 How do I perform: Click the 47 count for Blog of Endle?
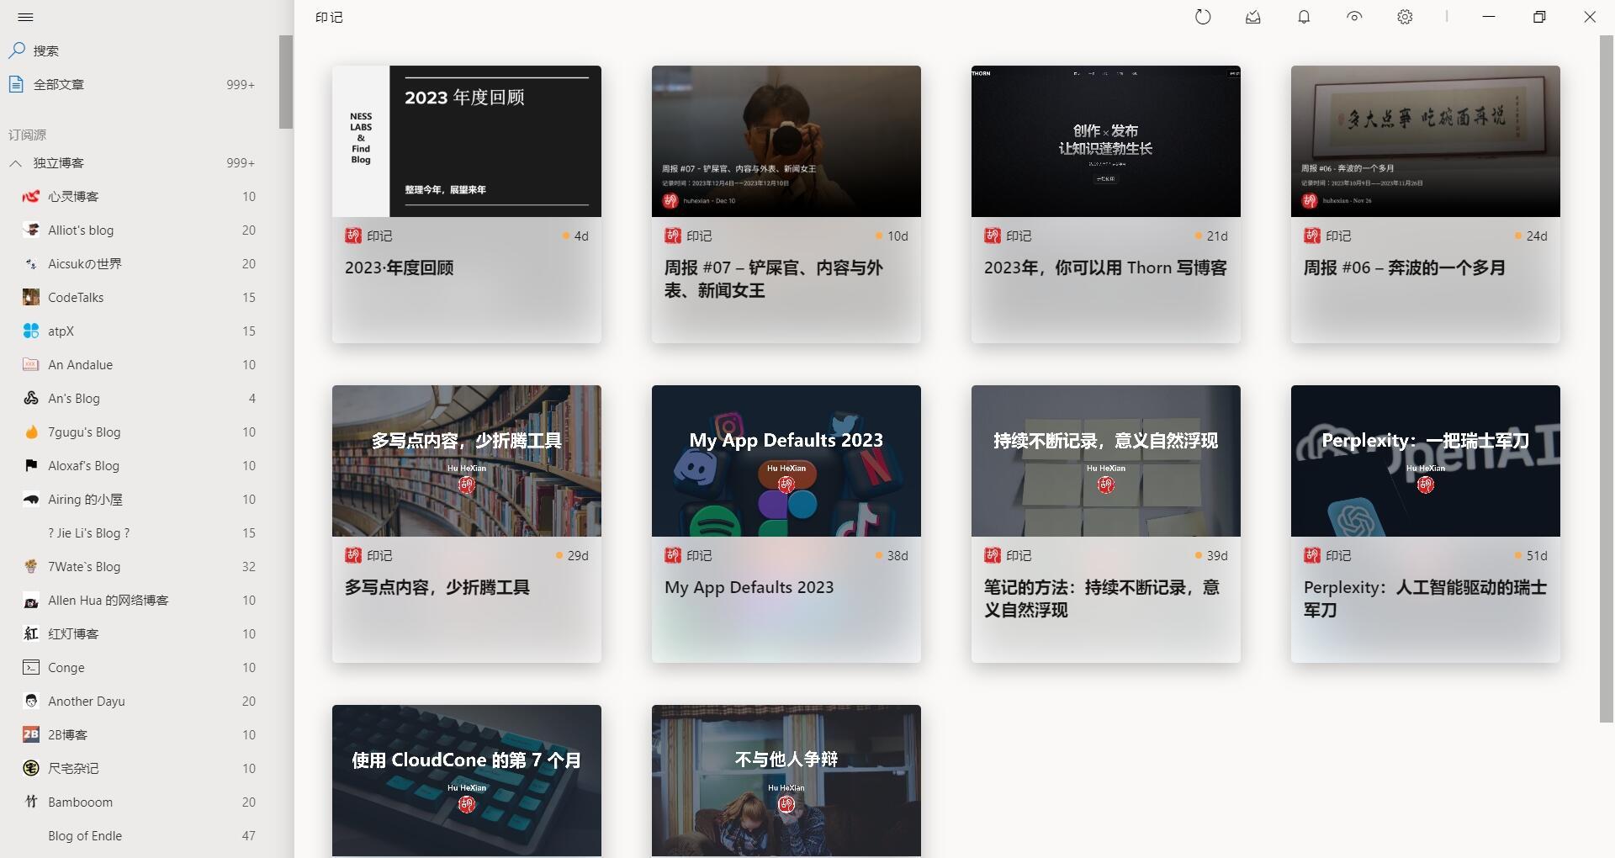point(248,836)
